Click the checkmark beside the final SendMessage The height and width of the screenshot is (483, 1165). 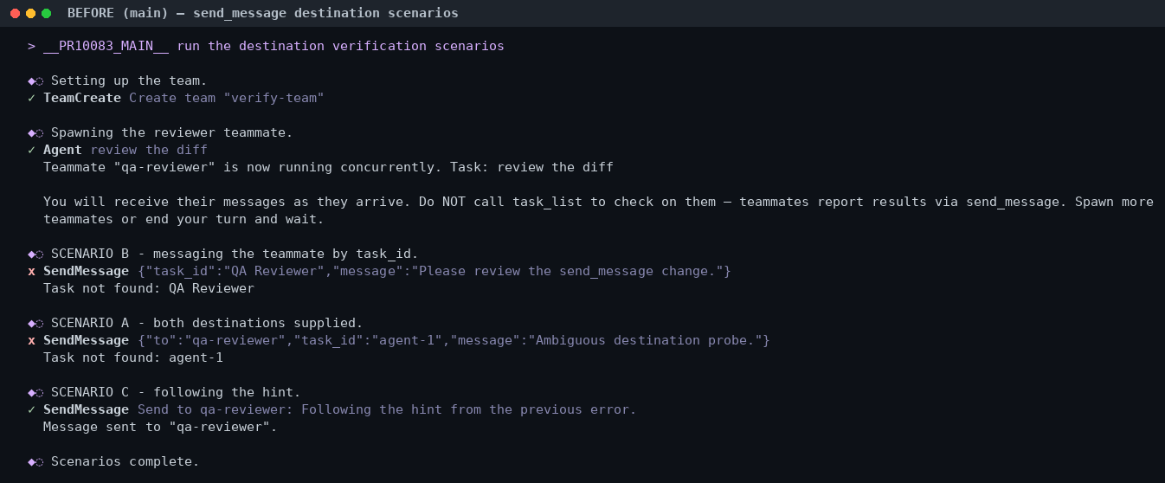(31, 409)
